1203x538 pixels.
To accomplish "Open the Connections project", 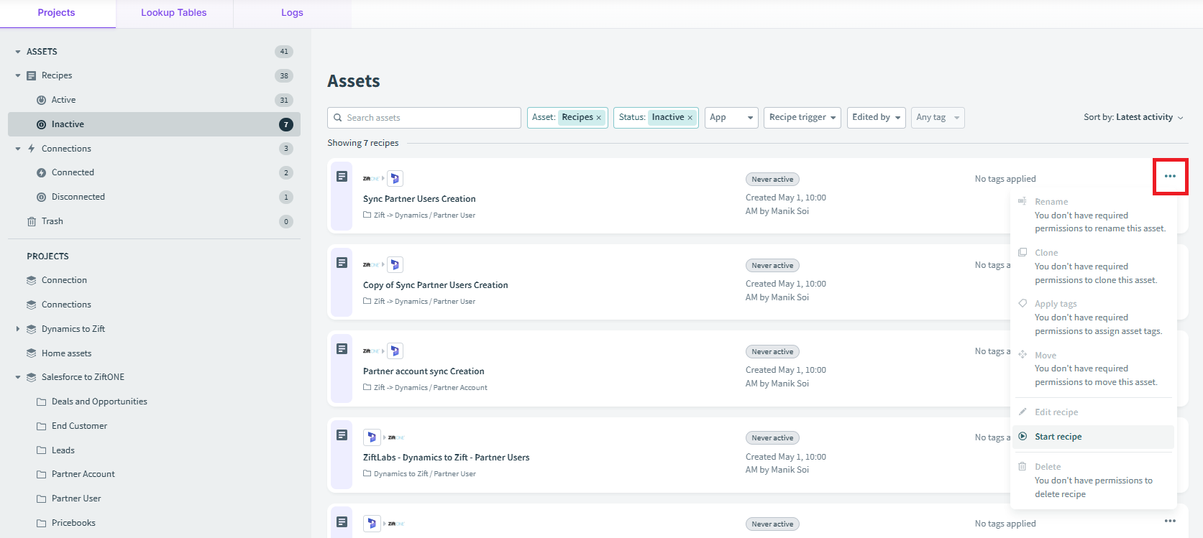I will point(66,305).
